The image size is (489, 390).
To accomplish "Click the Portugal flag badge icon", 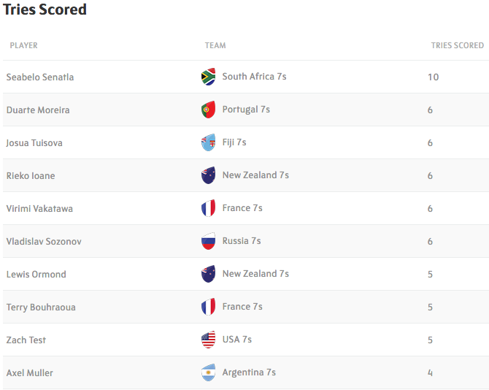I will pyautogui.click(x=208, y=110).
